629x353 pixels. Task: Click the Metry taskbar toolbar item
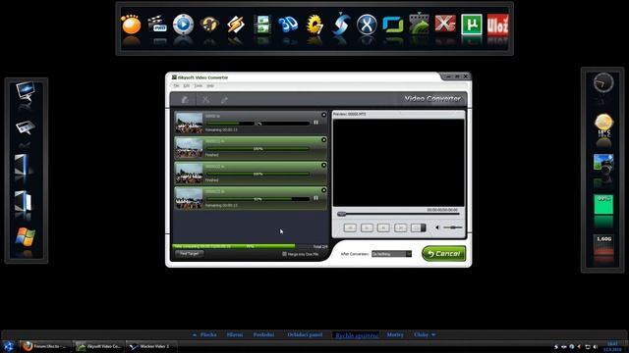click(x=395, y=335)
